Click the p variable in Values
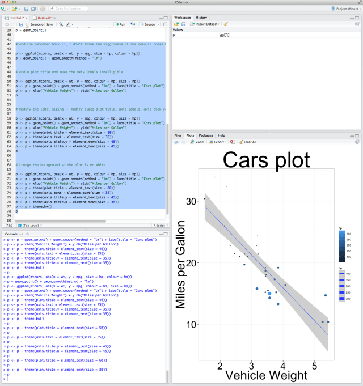Image resolution: width=363 pixels, height=386 pixels. point(174,35)
